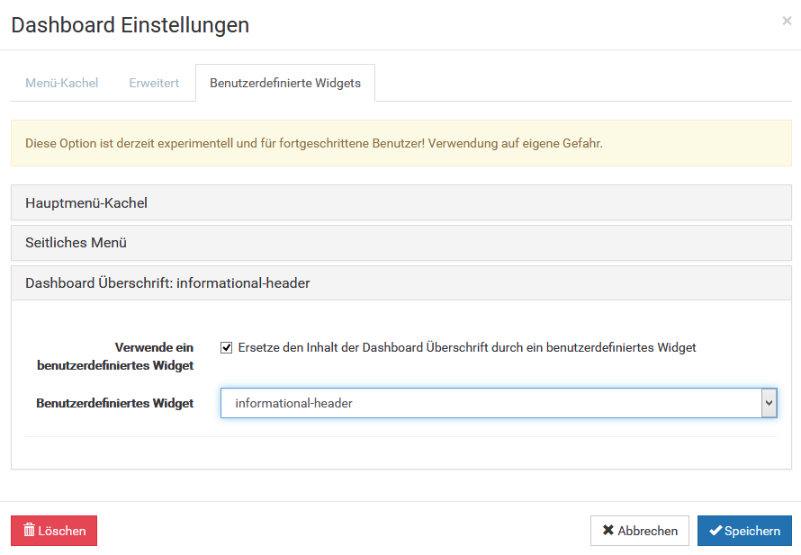
Task: Click the dropdown arrow of the widget selector
Action: (x=769, y=403)
